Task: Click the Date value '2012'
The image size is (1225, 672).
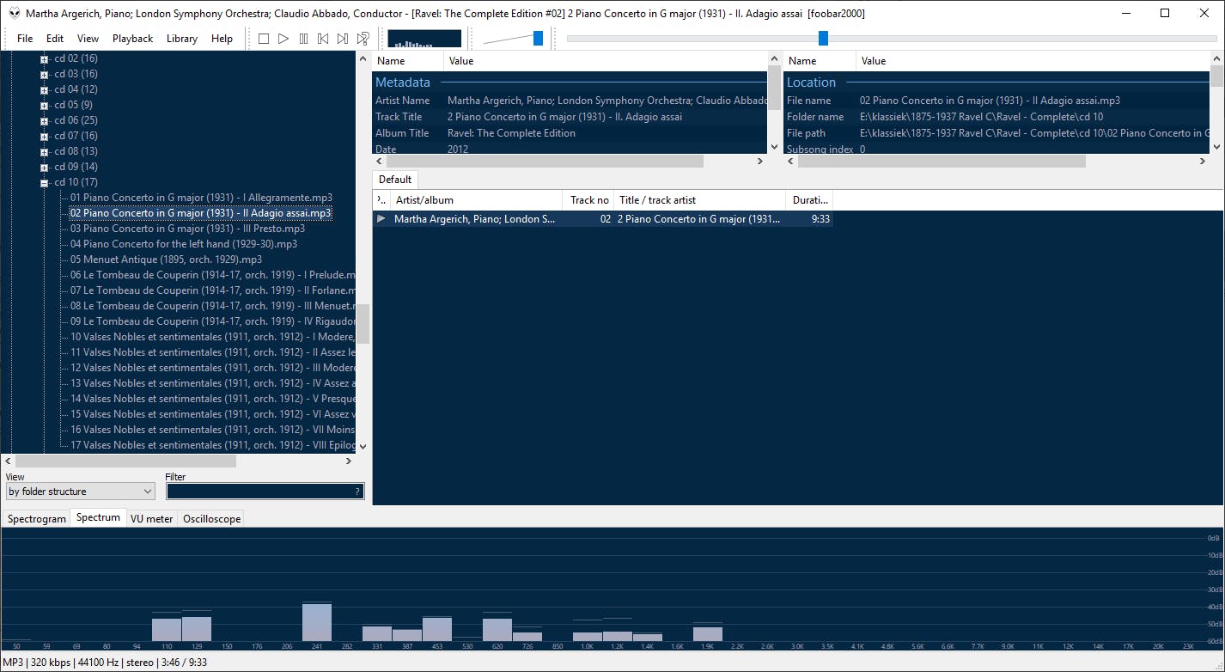Action: point(458,149)
